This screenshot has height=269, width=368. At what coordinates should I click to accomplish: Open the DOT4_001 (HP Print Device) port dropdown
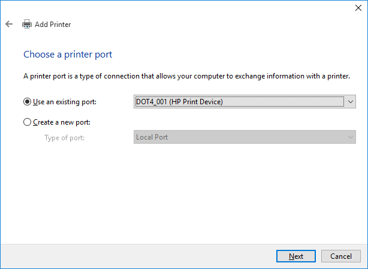pyautogui.click(x=240, y=102)
